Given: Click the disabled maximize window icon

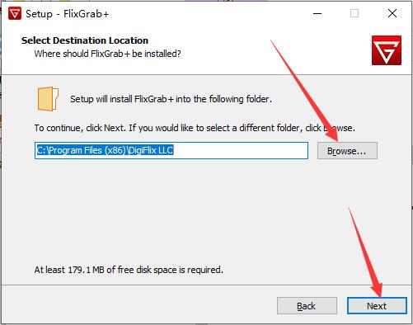Looking at the screenshot, I should click(354, 13).
